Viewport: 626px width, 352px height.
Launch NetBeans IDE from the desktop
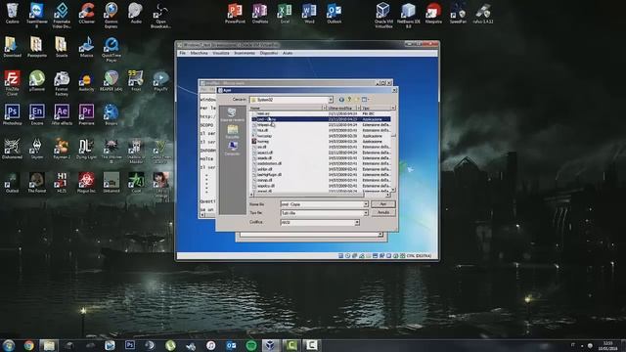[x=409, y=15]
